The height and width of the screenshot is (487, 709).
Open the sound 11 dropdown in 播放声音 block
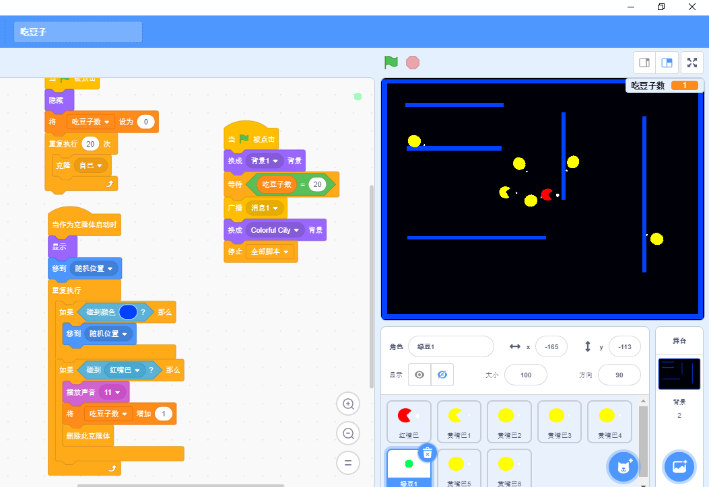(112, 392)
